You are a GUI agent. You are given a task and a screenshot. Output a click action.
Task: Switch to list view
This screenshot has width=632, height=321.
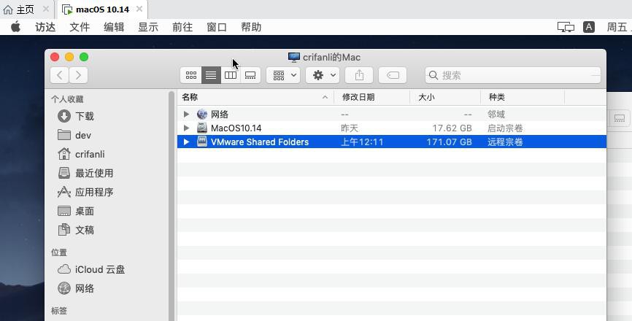point(211,75)
